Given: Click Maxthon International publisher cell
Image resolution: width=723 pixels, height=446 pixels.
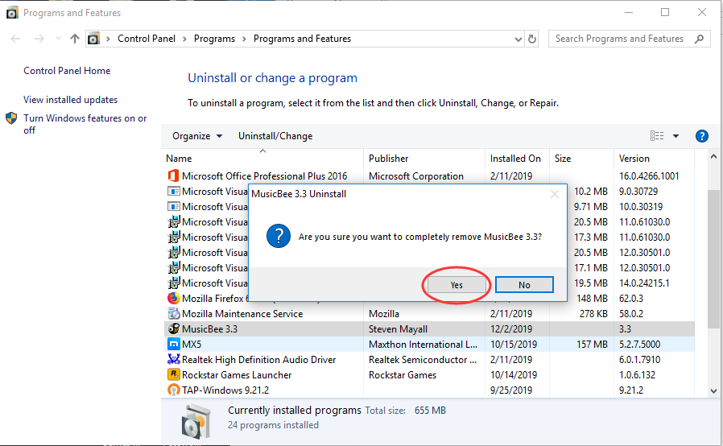Looking at the screenshot, I should (x=423, y=344).
